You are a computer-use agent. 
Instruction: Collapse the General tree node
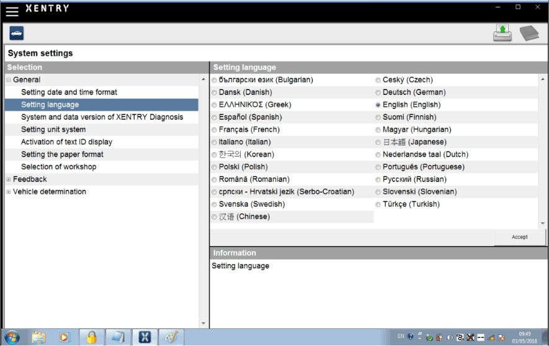[9, 80]
